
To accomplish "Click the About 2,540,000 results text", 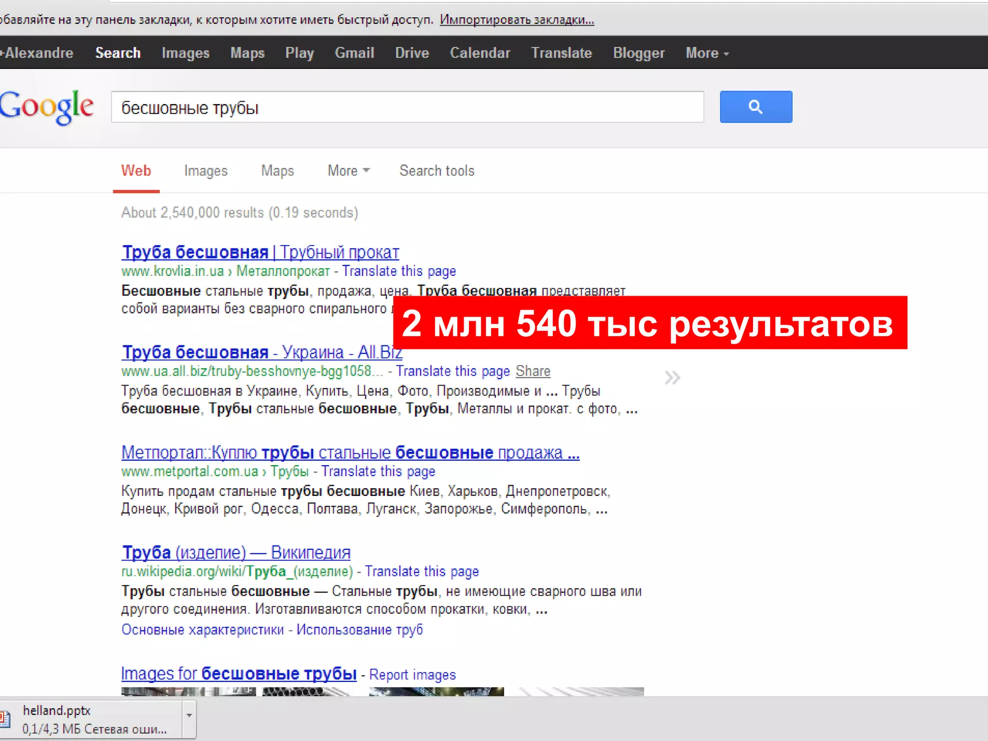I will pyautogui.click(x=240, y=213).
